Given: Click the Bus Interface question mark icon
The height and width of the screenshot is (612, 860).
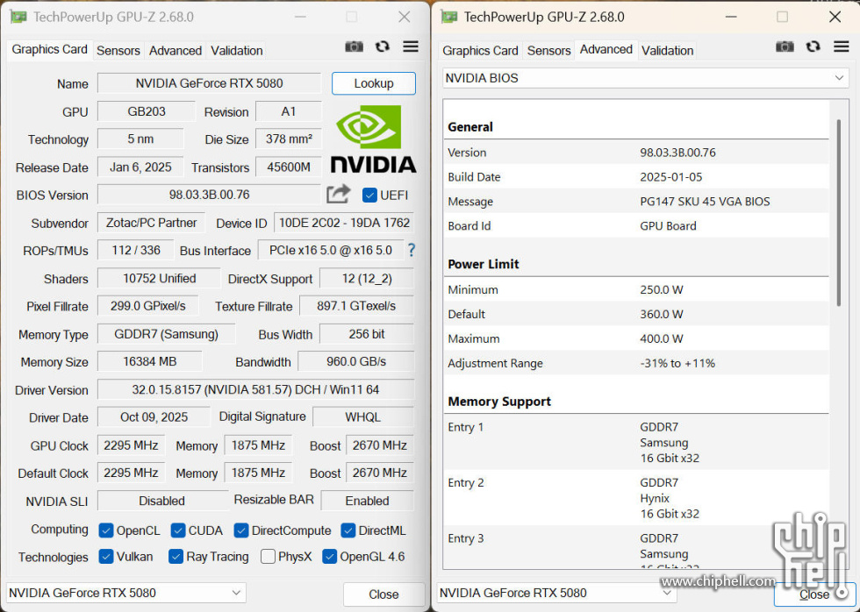Looking at the screenshot, I should [x=411, y=250].
